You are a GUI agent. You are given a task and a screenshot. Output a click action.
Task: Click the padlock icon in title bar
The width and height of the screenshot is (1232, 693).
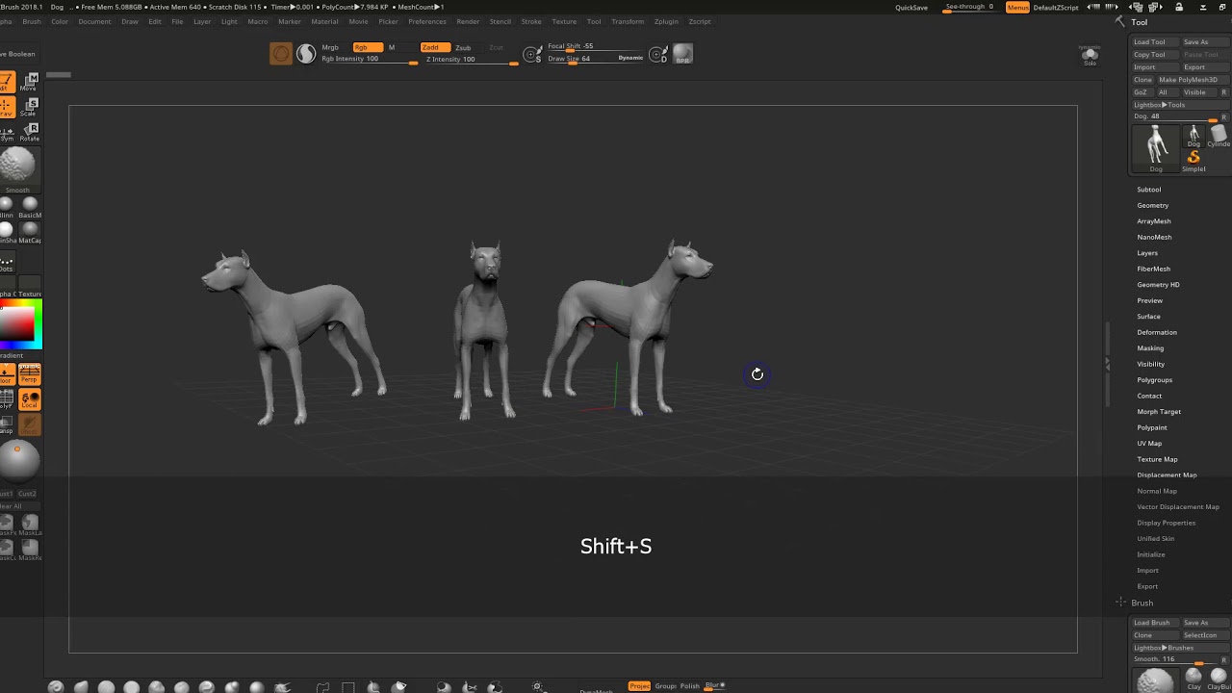point(1179,7)
